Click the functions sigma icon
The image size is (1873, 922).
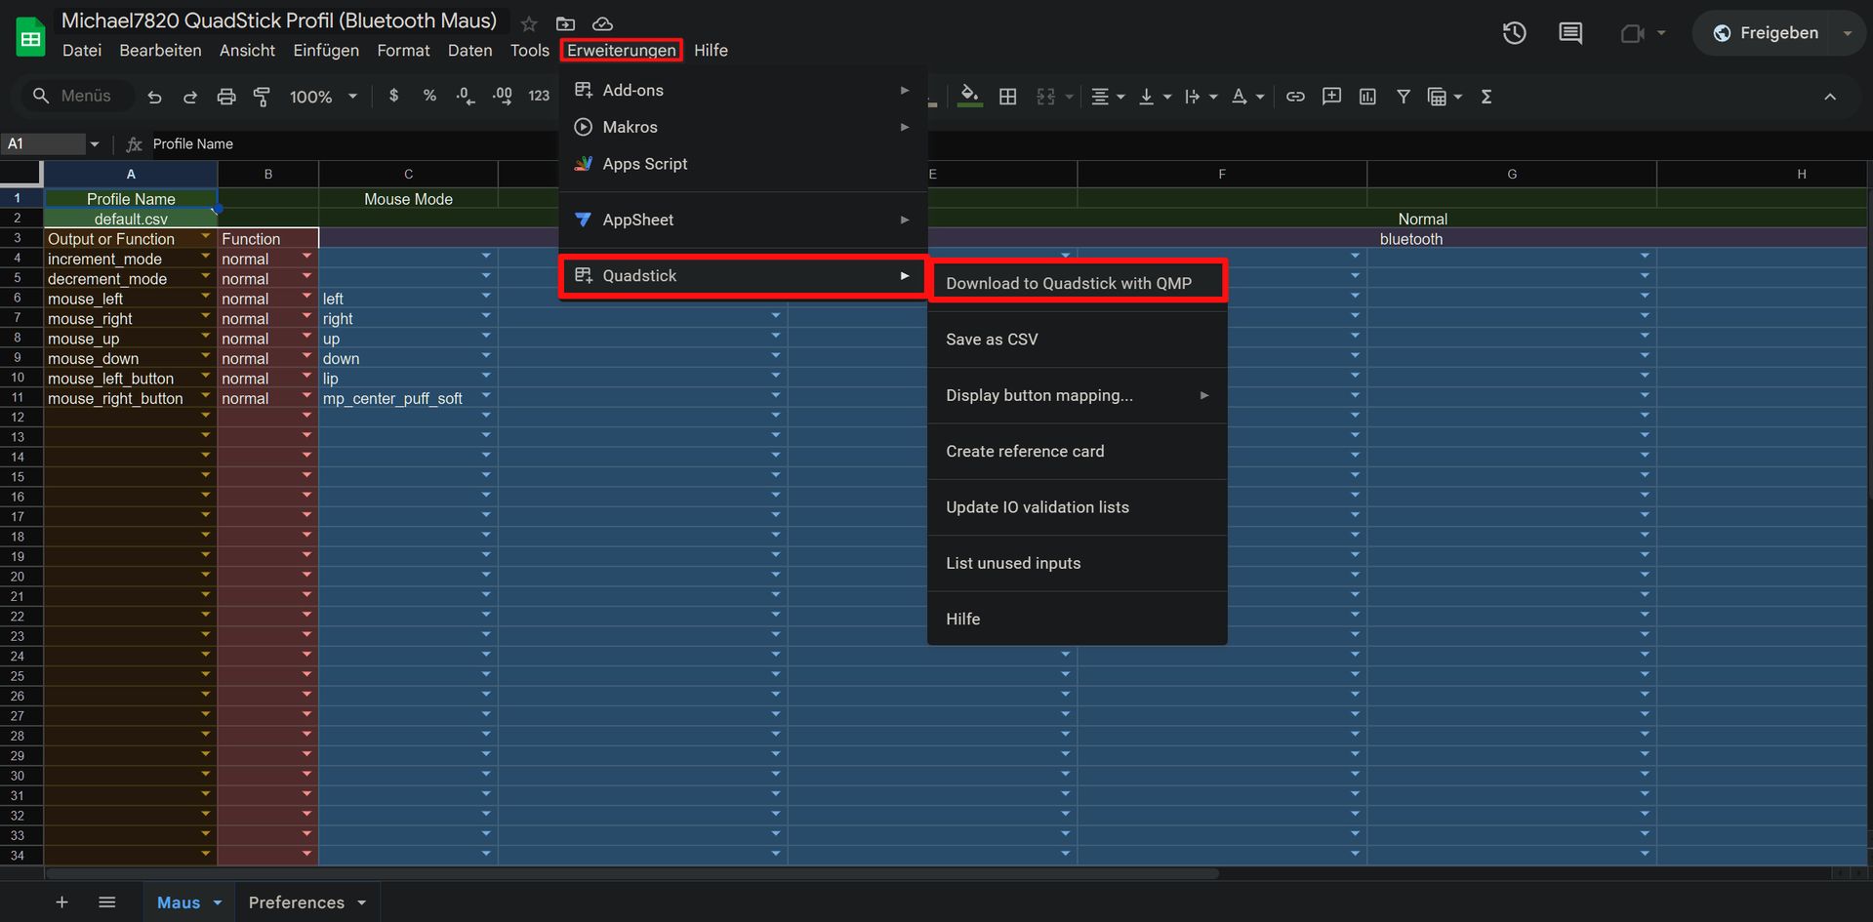(1486, 97)
